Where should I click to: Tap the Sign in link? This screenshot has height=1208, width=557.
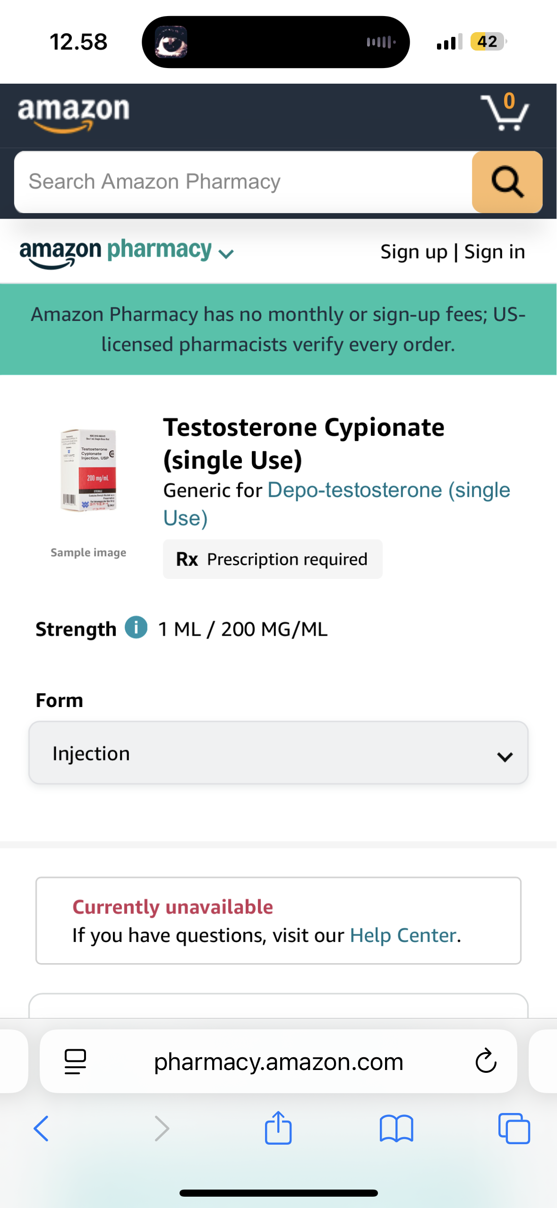coord(495,252)
